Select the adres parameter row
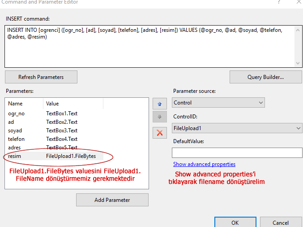Screen dimensions: 303x227 tap(14, 148)
